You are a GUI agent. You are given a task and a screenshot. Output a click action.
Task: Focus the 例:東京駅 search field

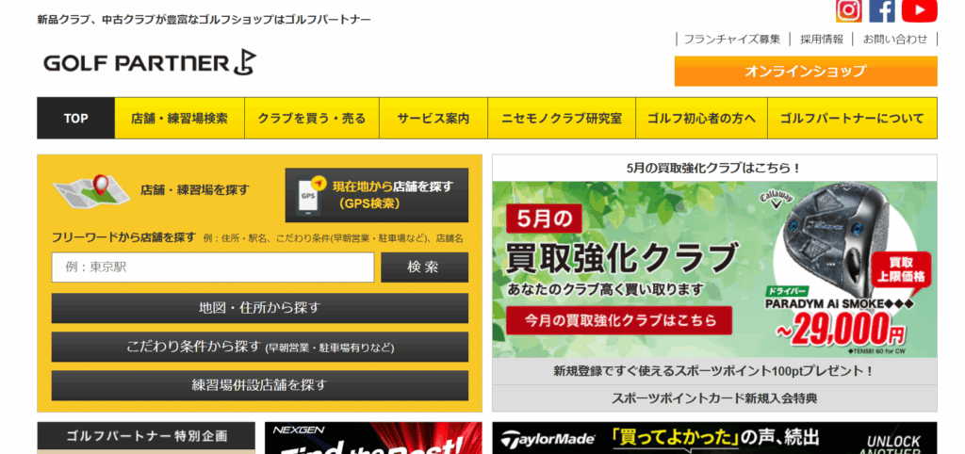(x=212, y=268)
